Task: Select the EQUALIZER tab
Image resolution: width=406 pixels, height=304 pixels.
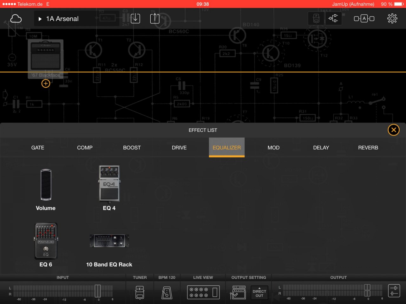Action: (227, 148)
